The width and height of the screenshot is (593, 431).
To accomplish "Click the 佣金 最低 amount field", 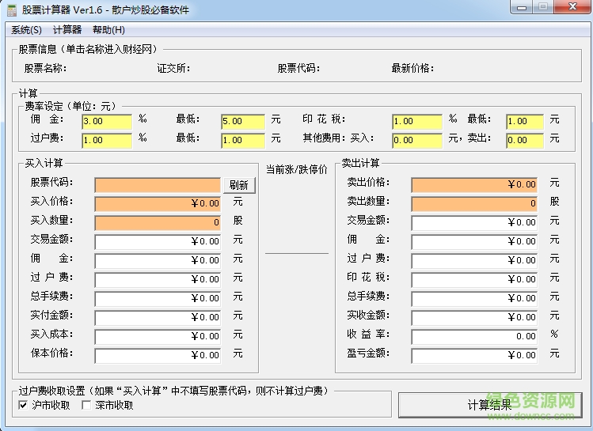I will tap(243, 121).
